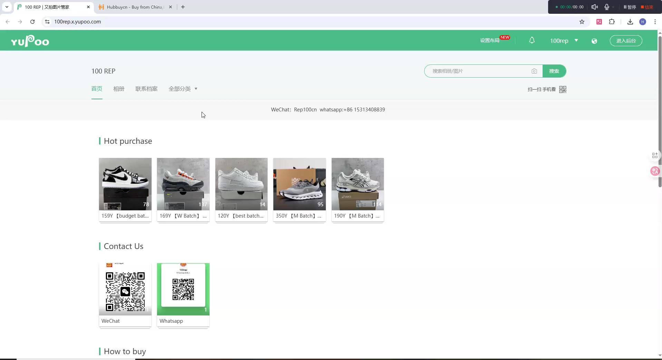
Task: Click the 159Y budget batch caption text
Action: tap(125, 216)
